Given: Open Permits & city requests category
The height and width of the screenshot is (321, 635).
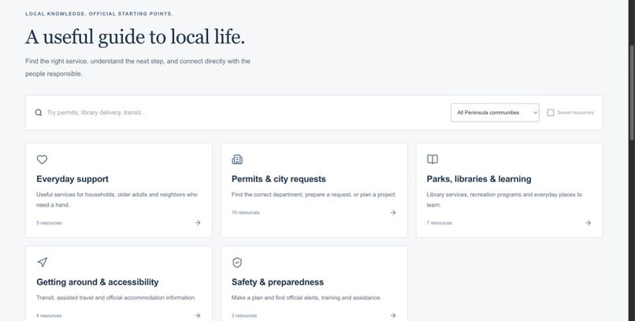Looking at the screenshot, I should click(314, 190).
